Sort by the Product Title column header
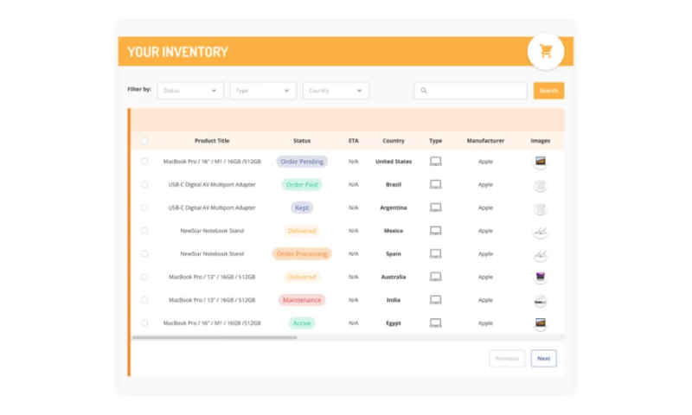The height and width of the screenshot is (415, 692). 212,141
